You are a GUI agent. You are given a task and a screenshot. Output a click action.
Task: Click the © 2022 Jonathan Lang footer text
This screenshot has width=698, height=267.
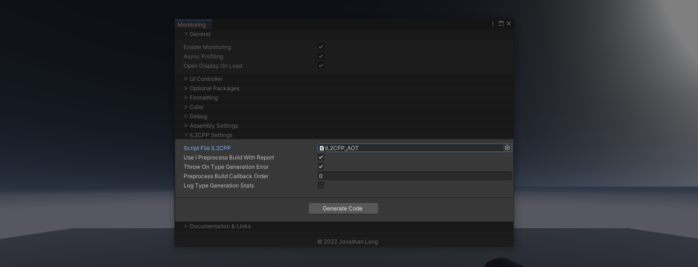[348, 242]
